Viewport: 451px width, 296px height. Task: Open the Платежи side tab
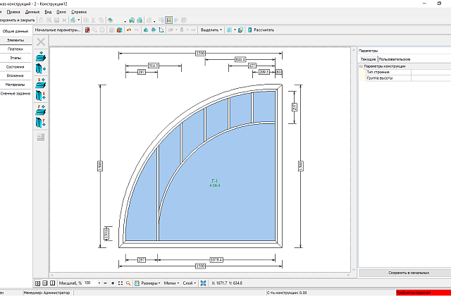tap(16, 49)
